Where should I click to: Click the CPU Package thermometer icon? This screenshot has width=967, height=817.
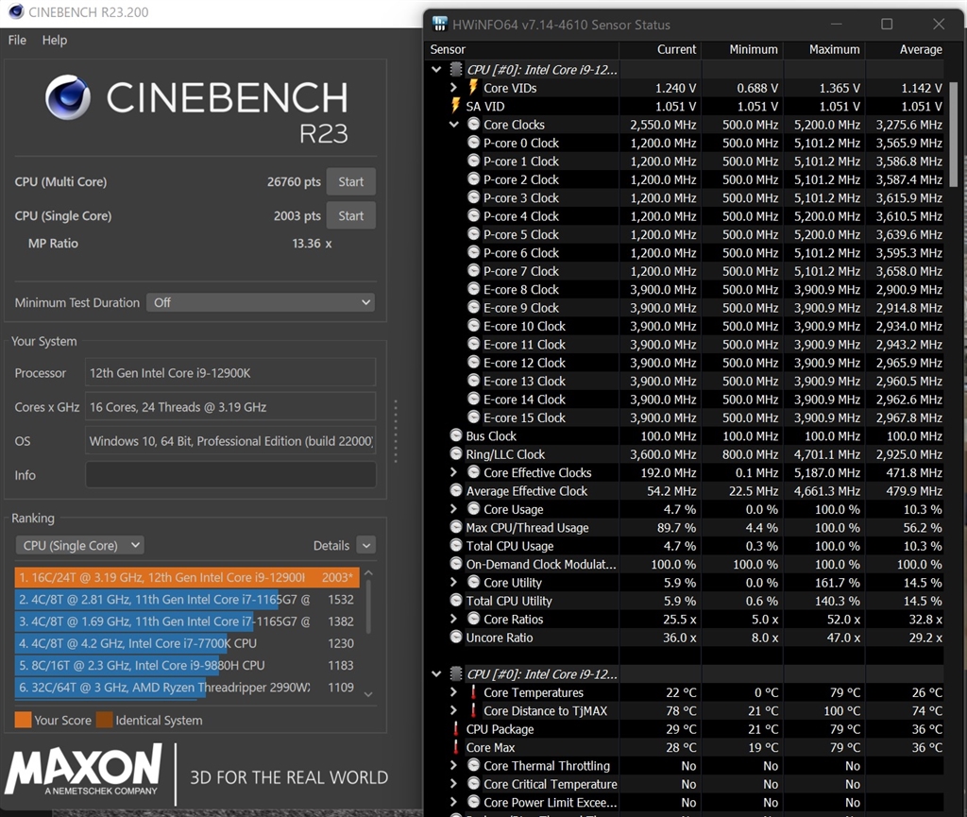point(456,729)
